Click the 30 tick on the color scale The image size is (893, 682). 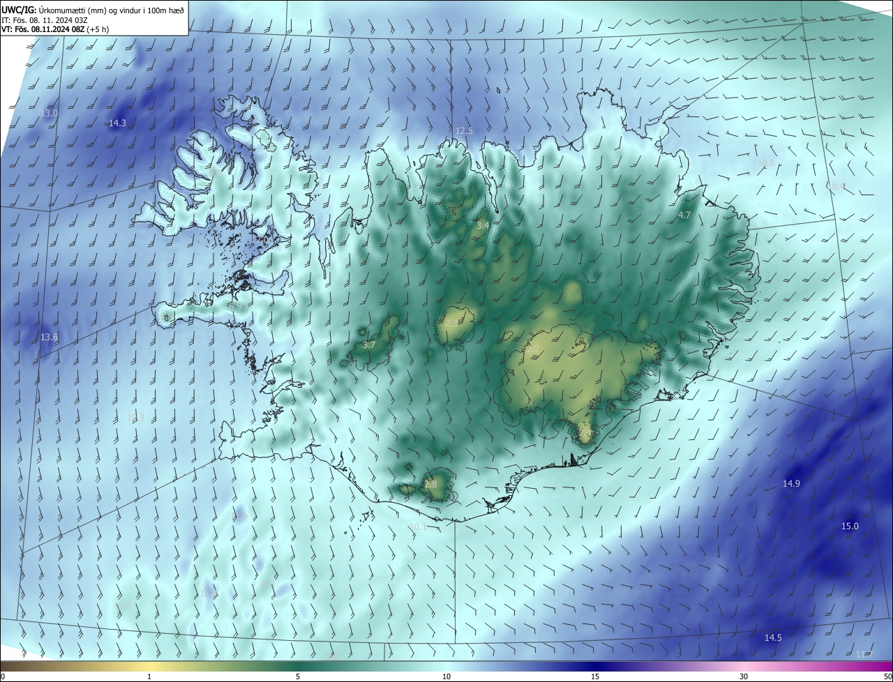(744, 676)
